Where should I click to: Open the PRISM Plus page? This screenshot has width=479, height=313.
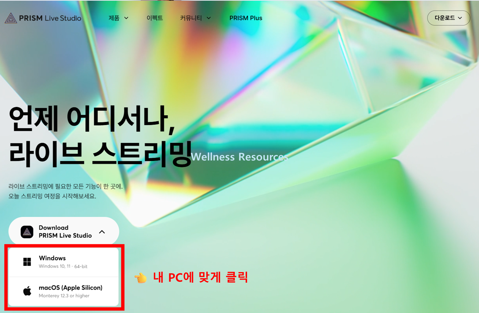[246, 18]
